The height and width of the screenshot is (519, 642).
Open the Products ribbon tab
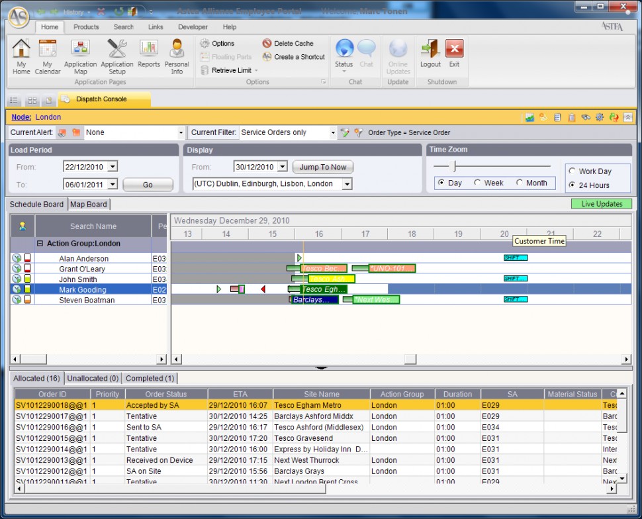click(86, 27)
